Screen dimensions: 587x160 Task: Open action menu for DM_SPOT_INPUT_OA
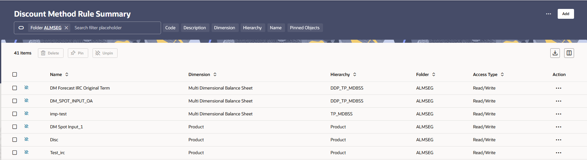(x=558, y=101)
